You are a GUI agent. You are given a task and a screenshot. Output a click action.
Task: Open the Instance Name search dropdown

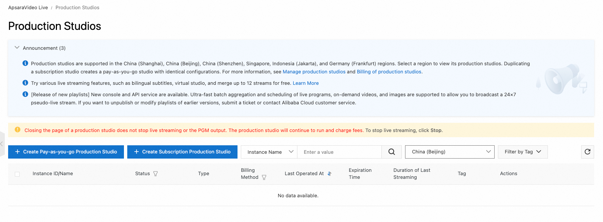pos(269,152)
